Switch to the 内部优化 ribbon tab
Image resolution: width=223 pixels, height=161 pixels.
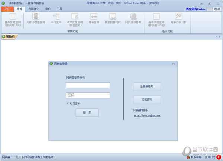[x=34, y=9]
